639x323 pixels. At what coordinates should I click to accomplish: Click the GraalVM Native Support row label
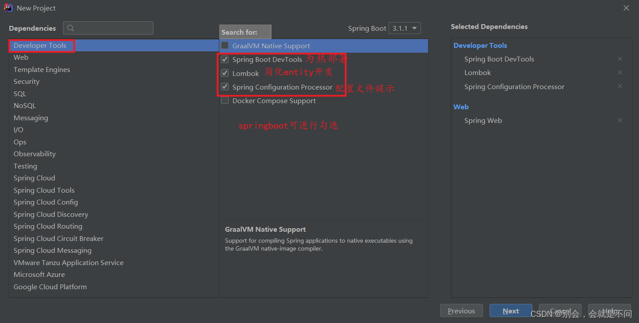271,46
